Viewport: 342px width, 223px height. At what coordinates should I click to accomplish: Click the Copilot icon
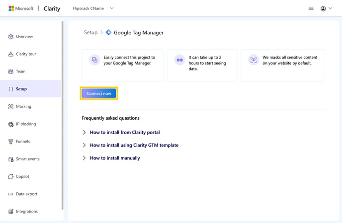(x=11, y=177)
